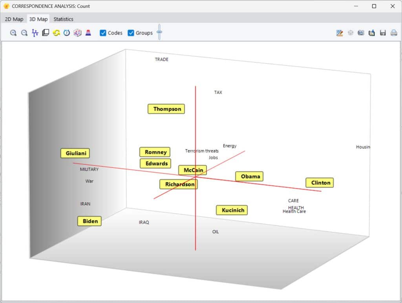Click the CARE code label

[x=293, y=201]
